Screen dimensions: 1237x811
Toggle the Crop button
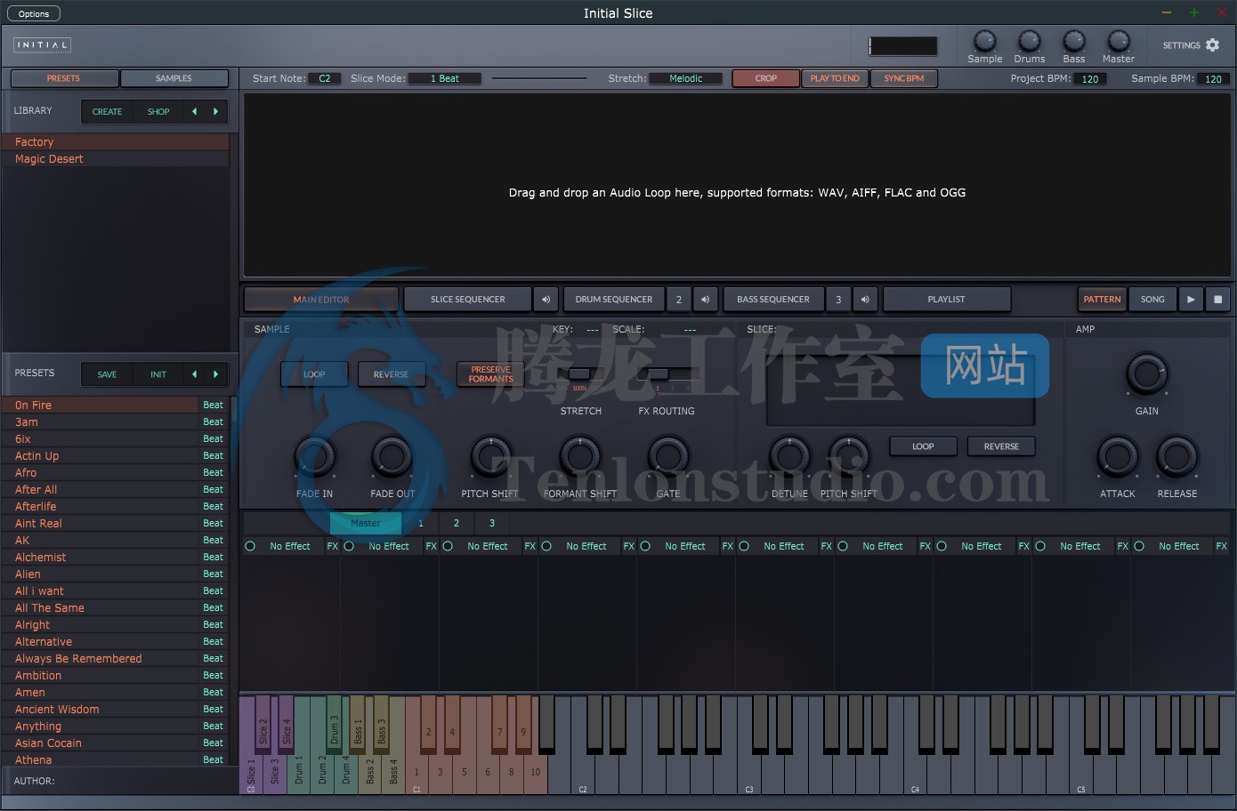[x=765, y=78]
